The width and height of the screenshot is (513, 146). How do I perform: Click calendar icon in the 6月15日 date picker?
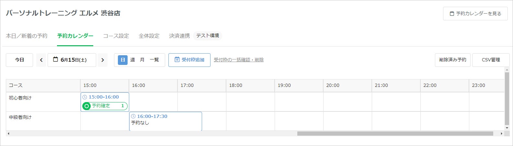click(x=55, y=59)
